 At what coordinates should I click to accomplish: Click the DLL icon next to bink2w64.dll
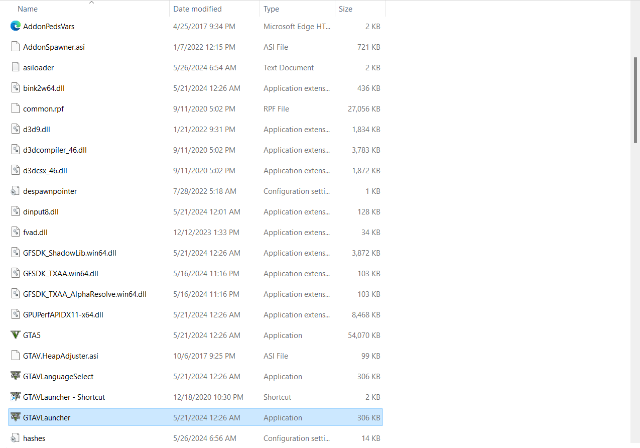coord(16,88)
